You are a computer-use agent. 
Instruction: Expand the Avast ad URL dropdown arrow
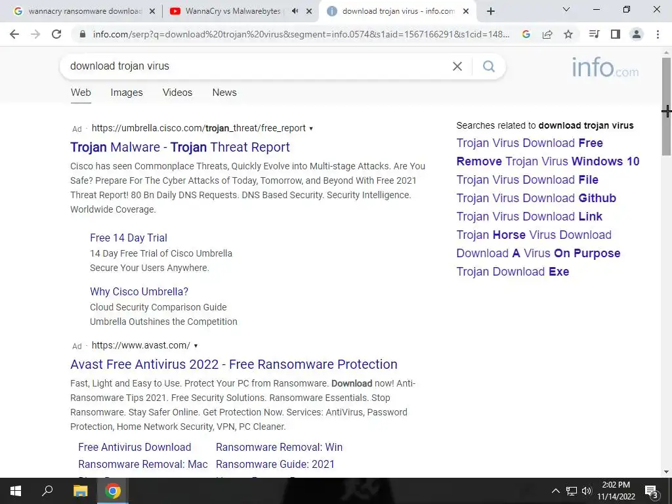click(x=196, y=346)
